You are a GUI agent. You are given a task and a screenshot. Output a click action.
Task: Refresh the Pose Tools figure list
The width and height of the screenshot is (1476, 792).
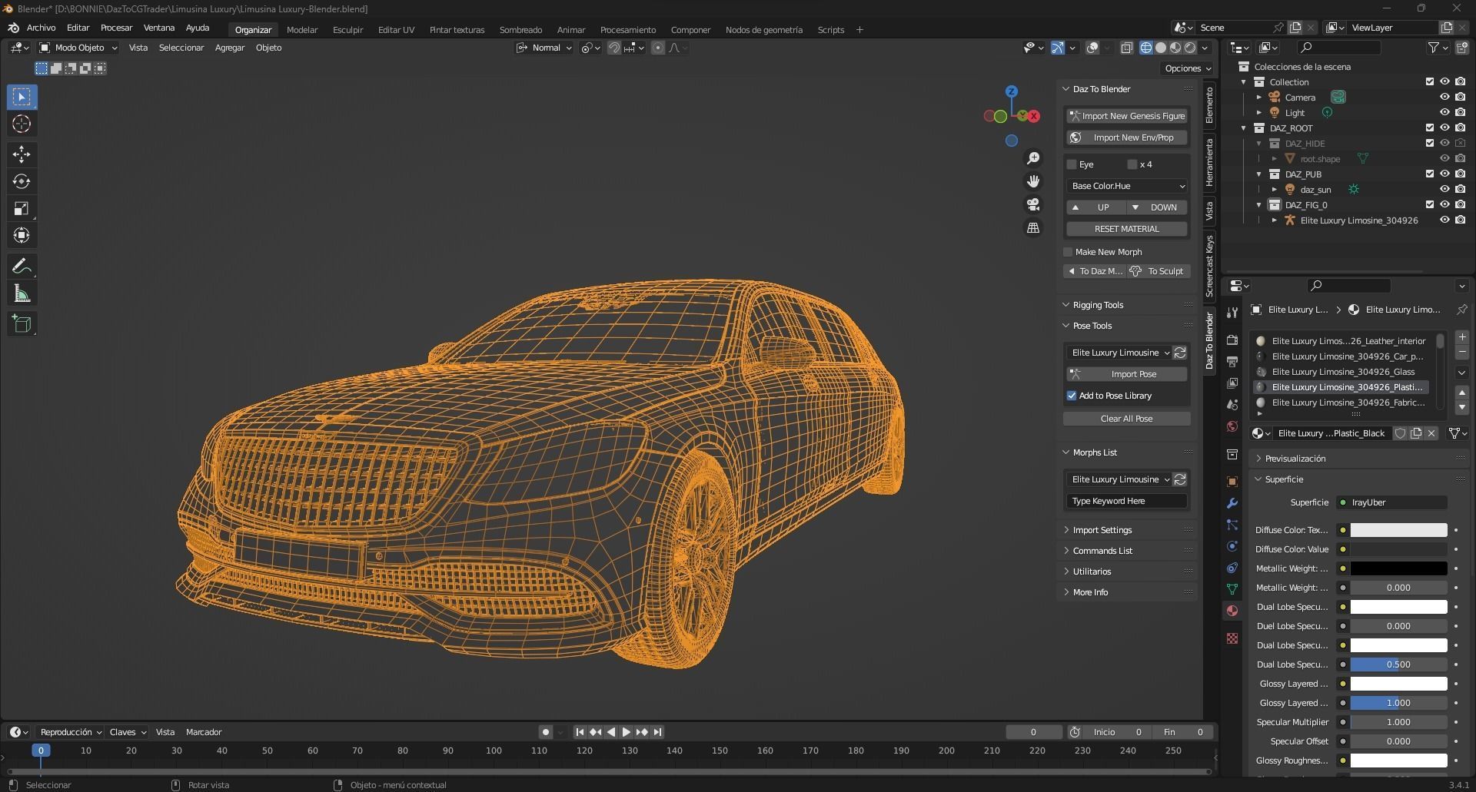click(x=1180, y=353)
